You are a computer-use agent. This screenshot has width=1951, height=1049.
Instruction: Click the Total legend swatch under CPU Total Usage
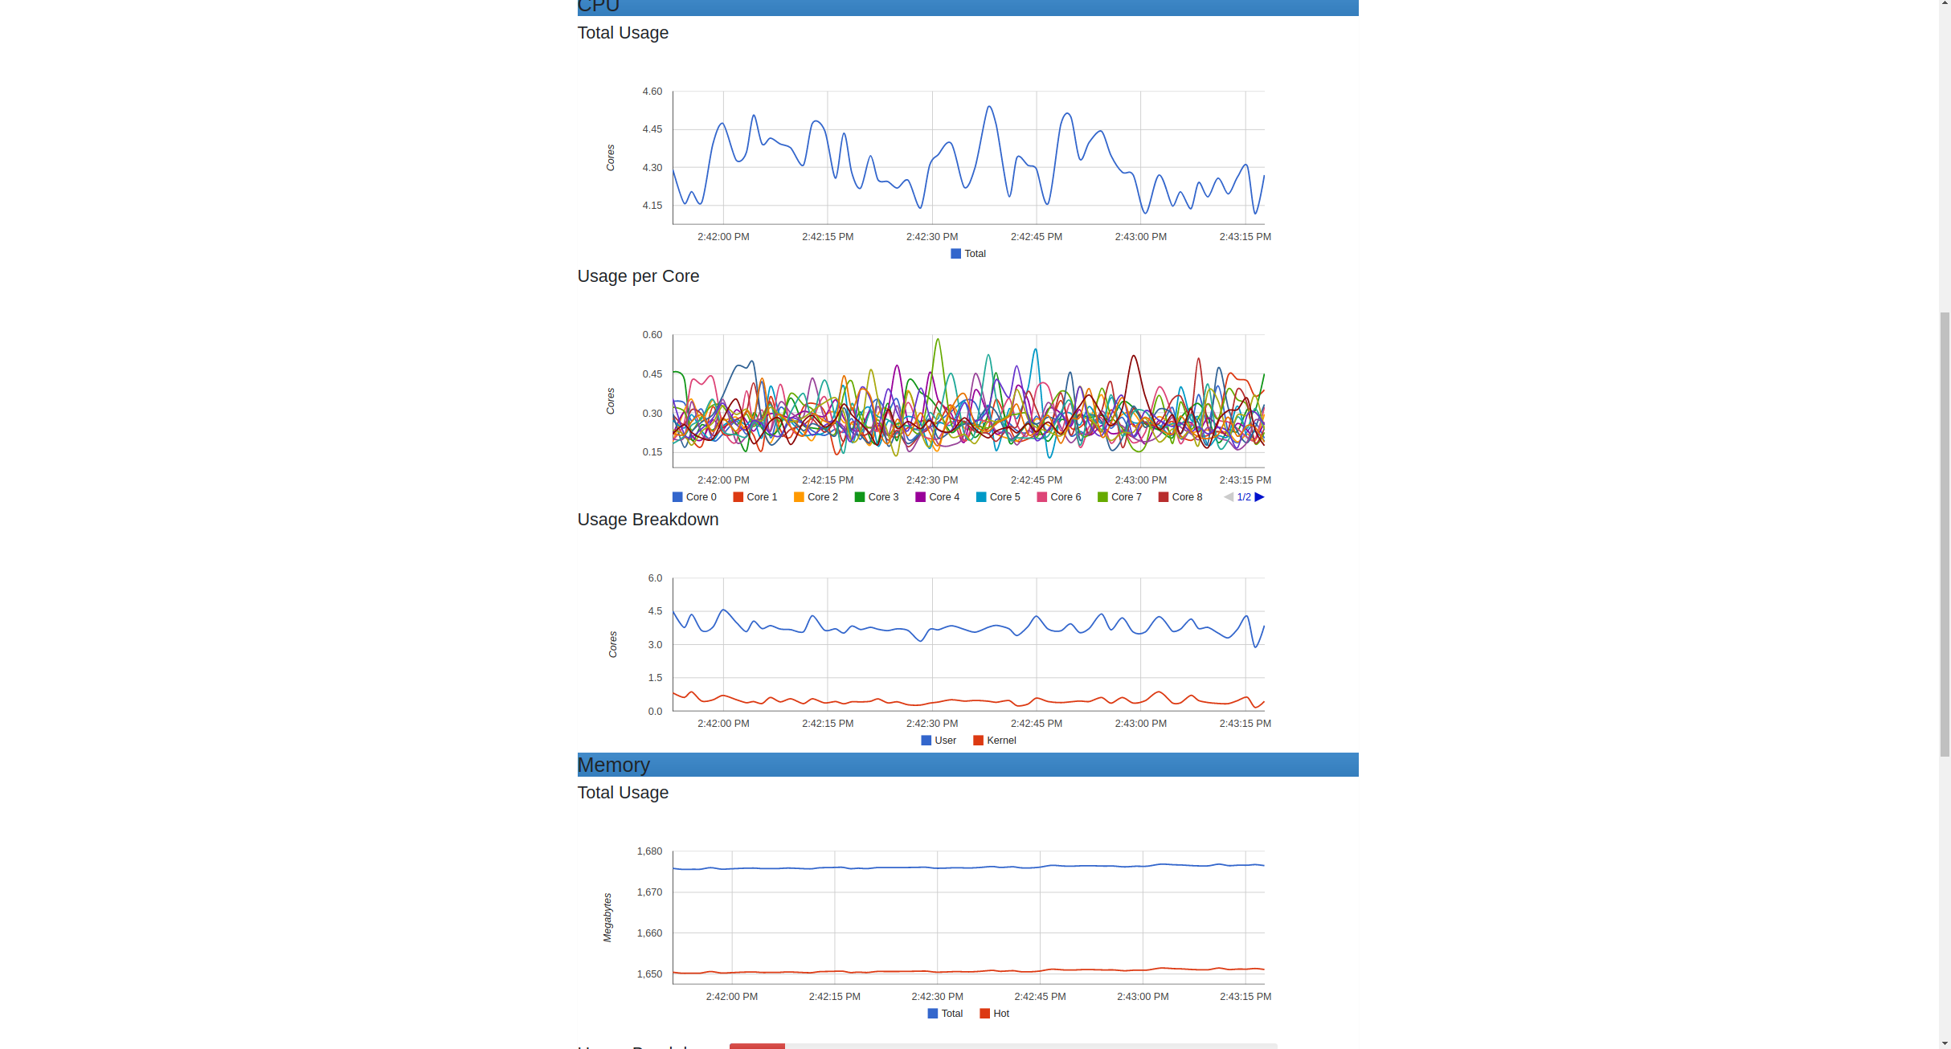(x=955, y=254)
